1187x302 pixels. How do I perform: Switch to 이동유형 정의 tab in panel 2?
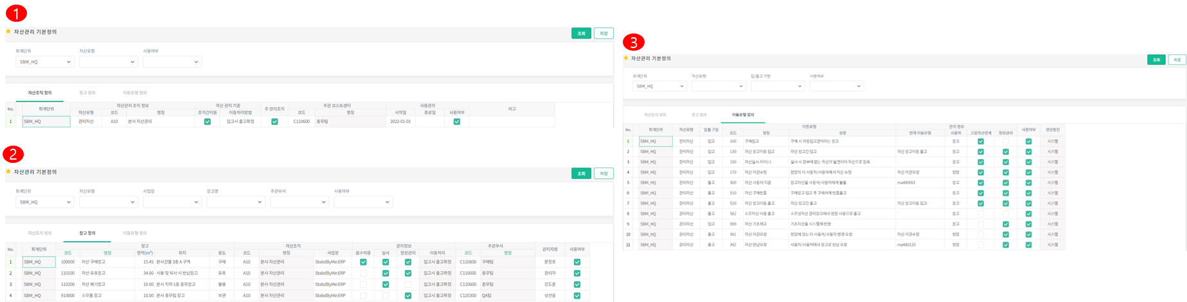click(134, 233)
